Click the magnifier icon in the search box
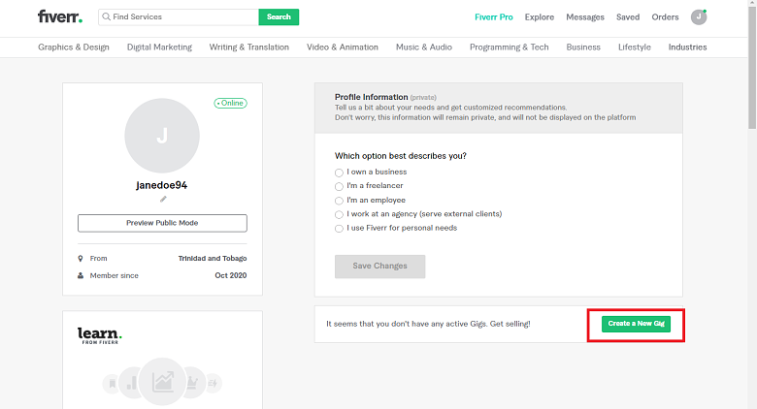757x409 pixels. [106, 16]
